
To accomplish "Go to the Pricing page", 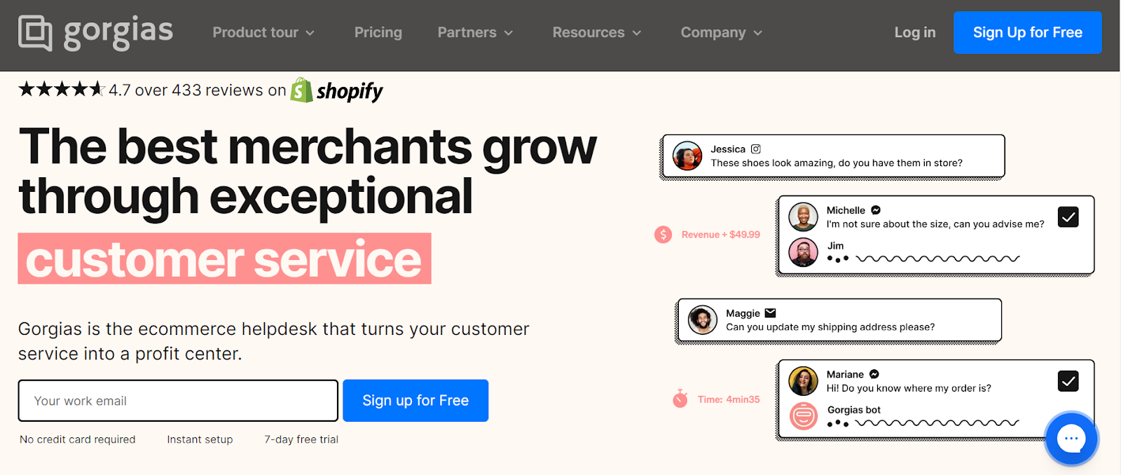I will click(x=378, y=33).
